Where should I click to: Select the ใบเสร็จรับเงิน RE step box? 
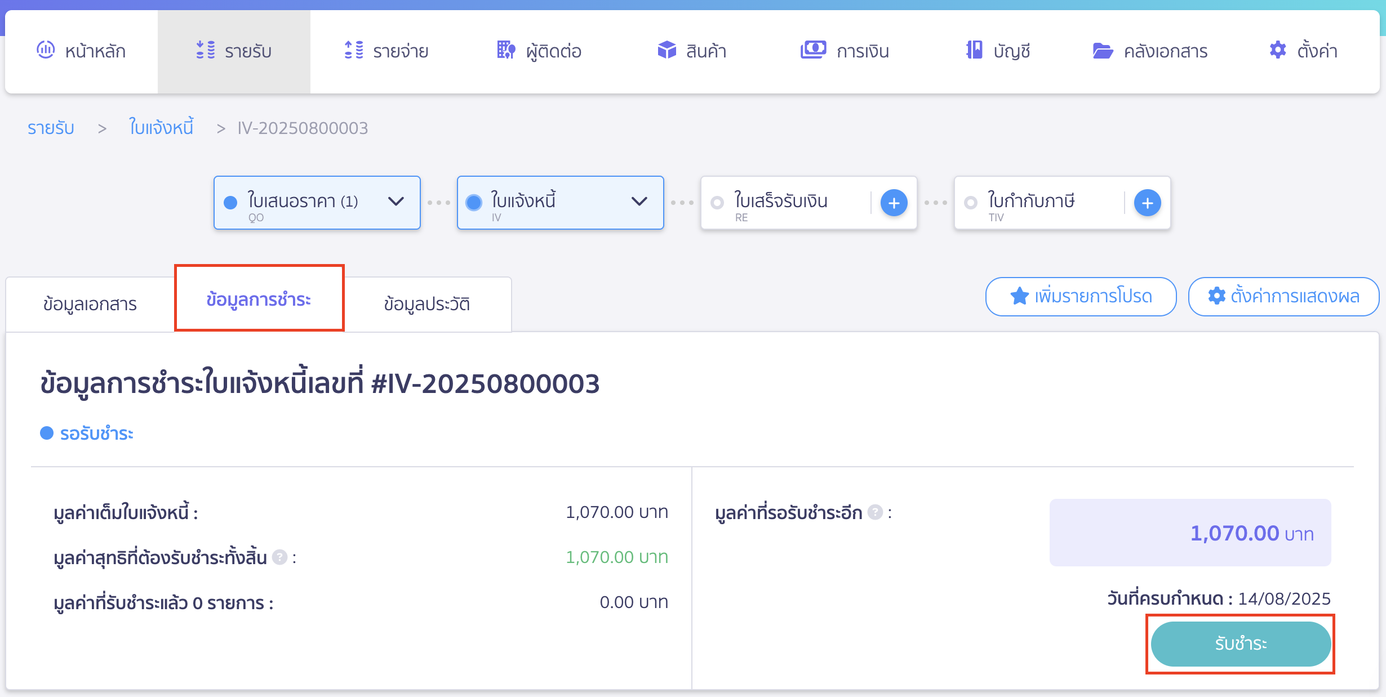[809, 203]
